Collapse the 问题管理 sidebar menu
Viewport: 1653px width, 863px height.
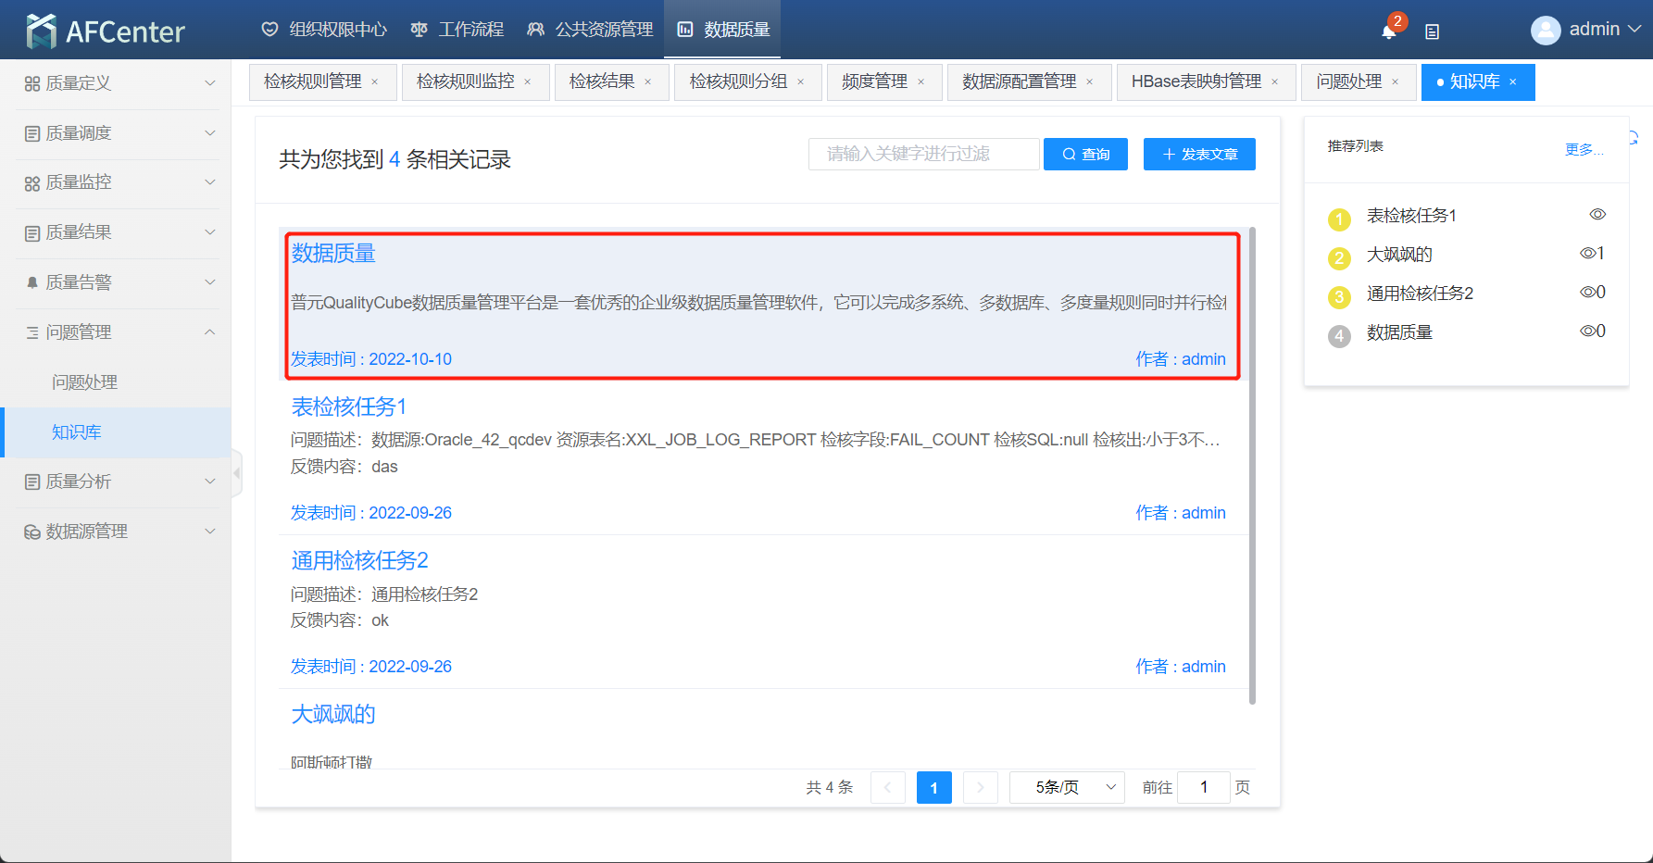[119, 332]
